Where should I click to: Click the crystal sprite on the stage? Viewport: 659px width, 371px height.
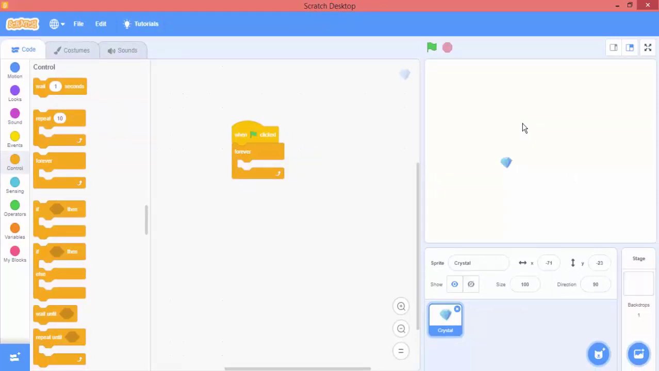pyautogui.click(x=506, y=163)
